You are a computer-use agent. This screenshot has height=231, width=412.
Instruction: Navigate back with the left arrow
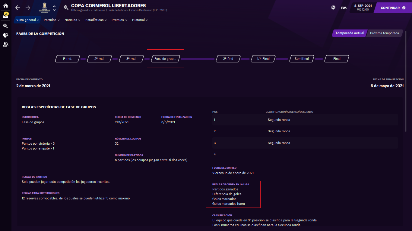click(x=17, y=8)
